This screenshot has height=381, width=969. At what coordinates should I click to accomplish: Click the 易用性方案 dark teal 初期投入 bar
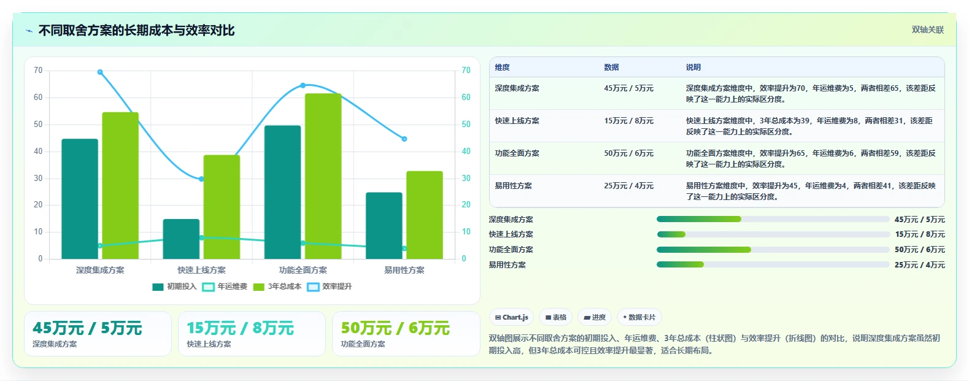coord(384,226)
